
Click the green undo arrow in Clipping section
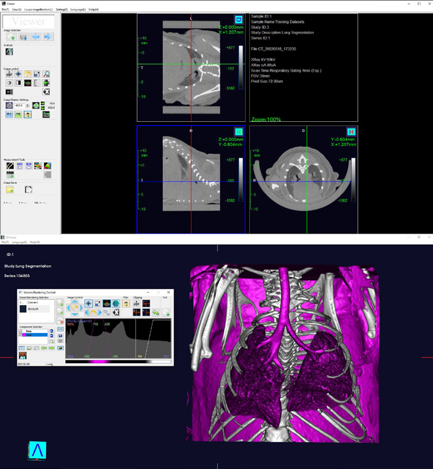pos(155,313)
